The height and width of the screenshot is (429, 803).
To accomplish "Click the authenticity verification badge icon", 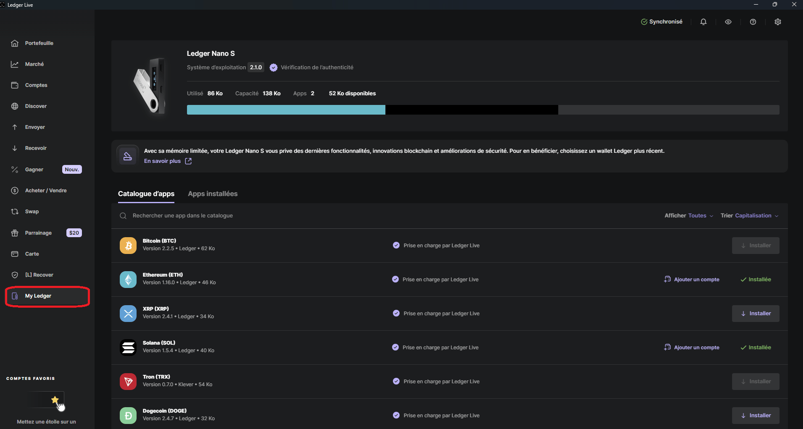I will coord(274,68).
